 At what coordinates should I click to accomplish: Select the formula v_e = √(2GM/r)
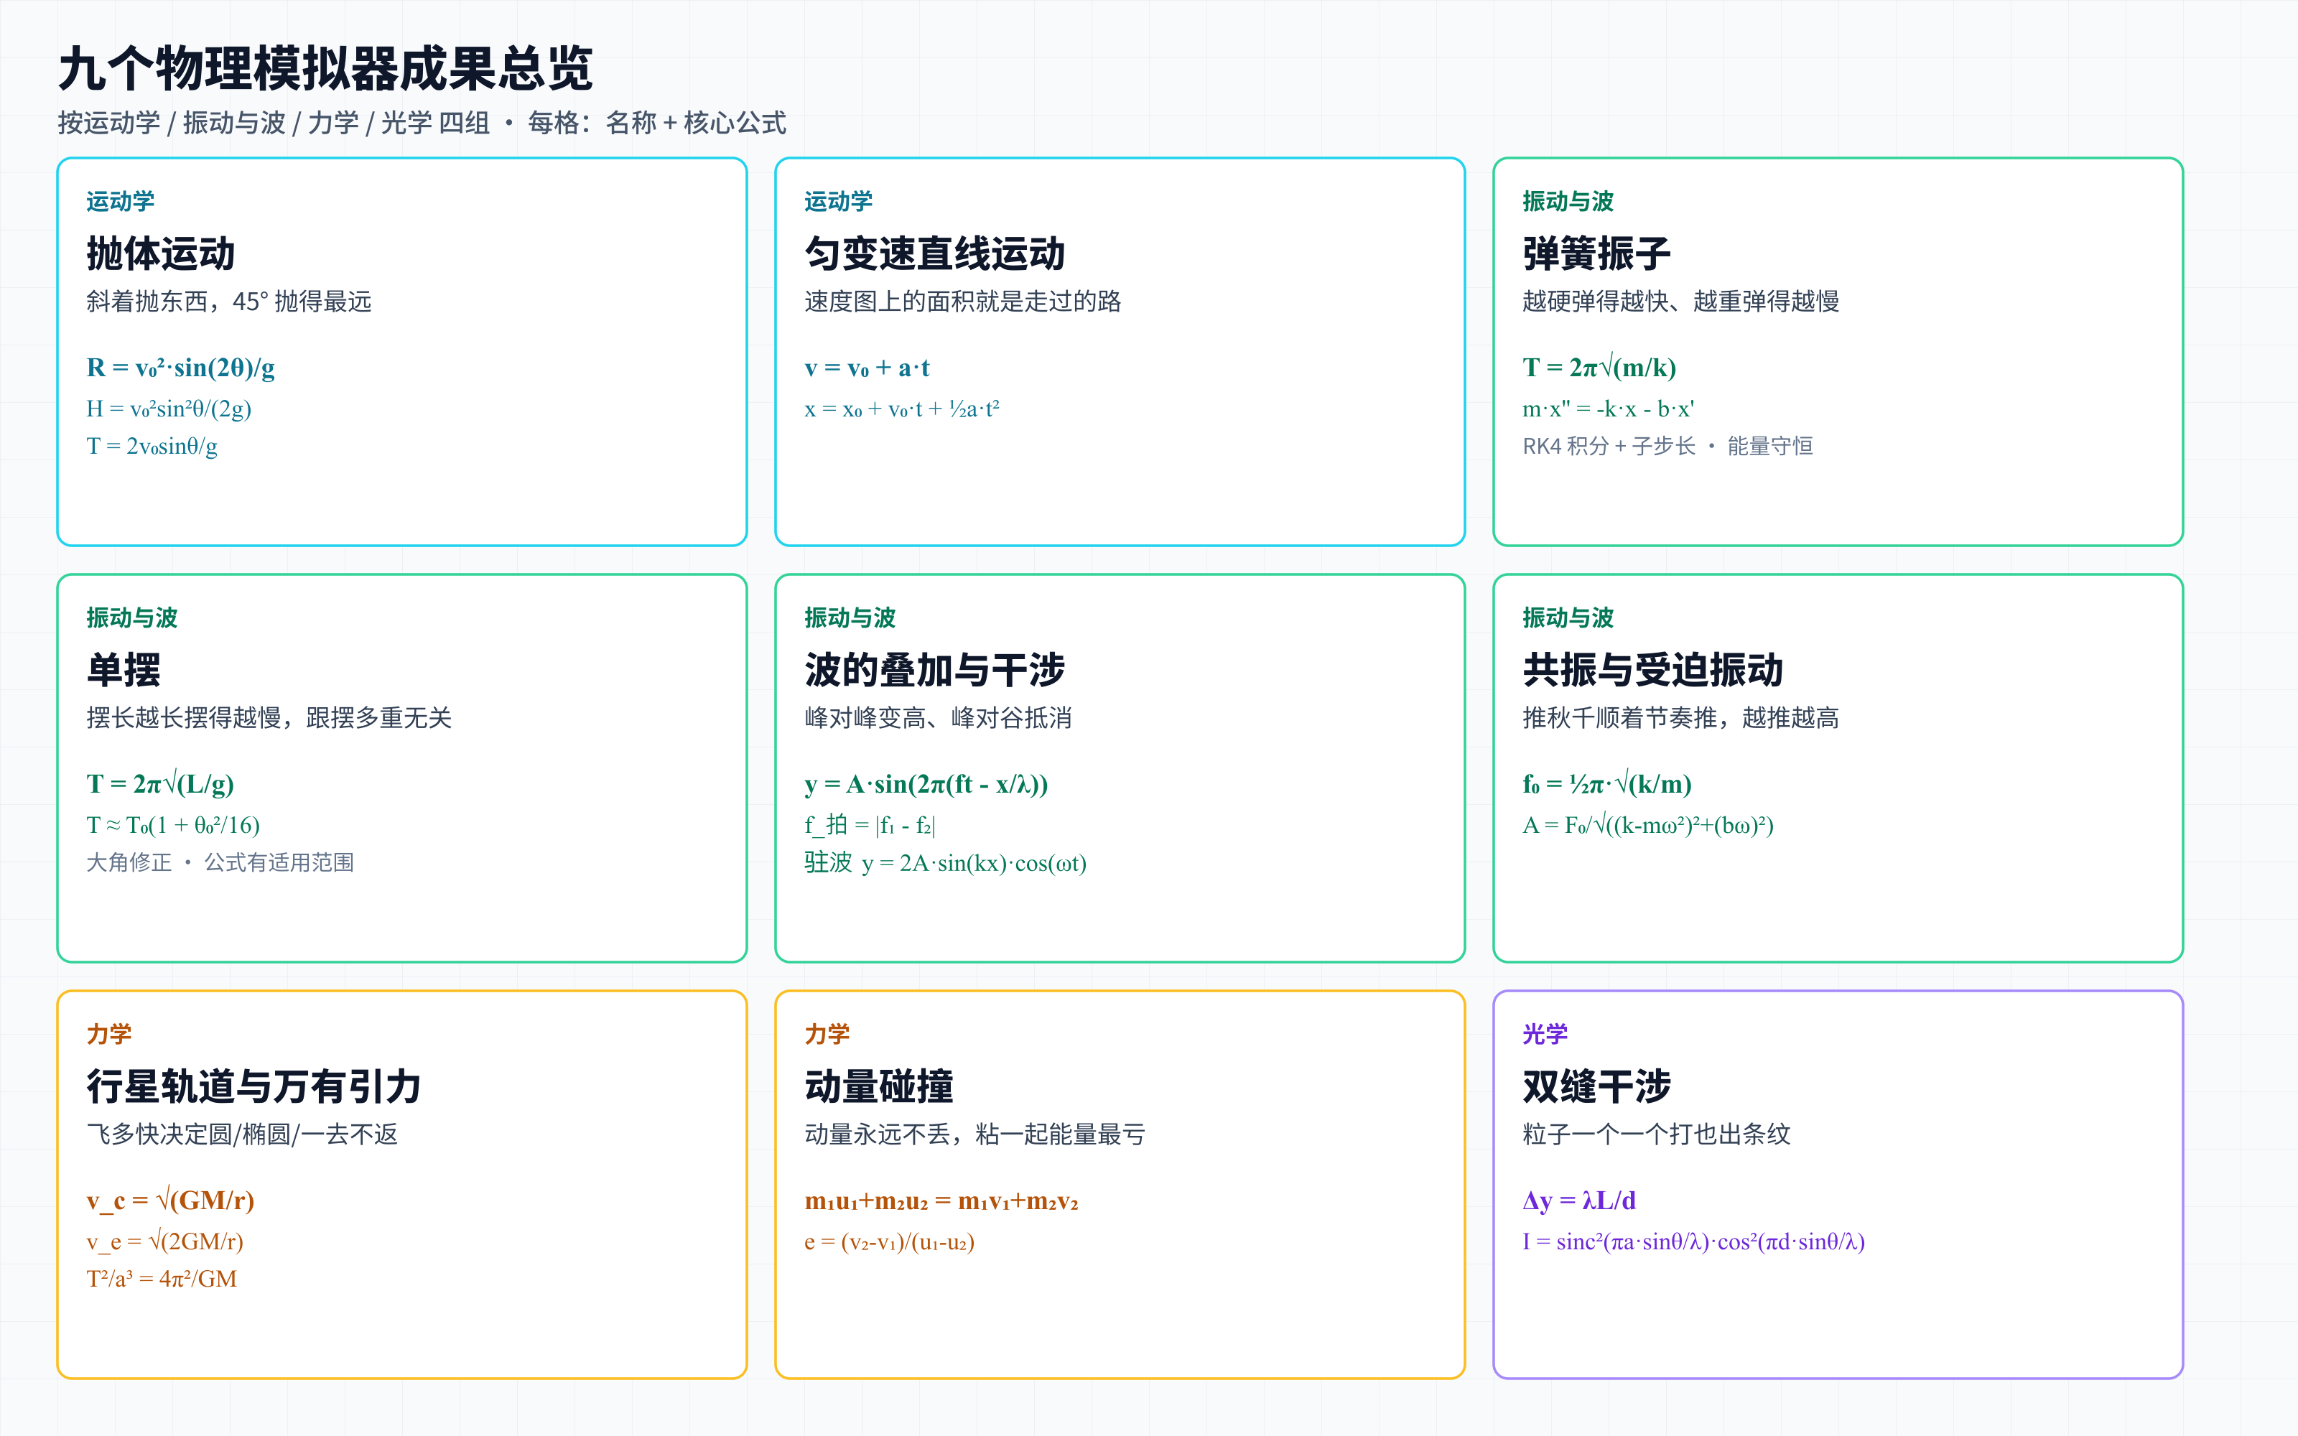[165, 1241]
